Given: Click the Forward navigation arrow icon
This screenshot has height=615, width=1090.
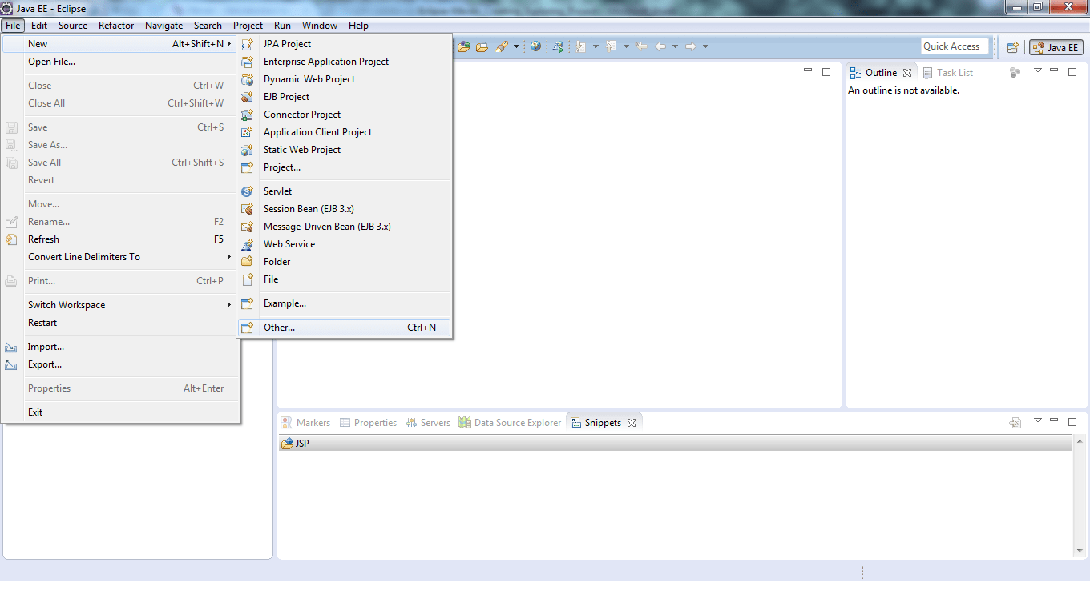Looking at the screenshot, I should pos(692,46).
